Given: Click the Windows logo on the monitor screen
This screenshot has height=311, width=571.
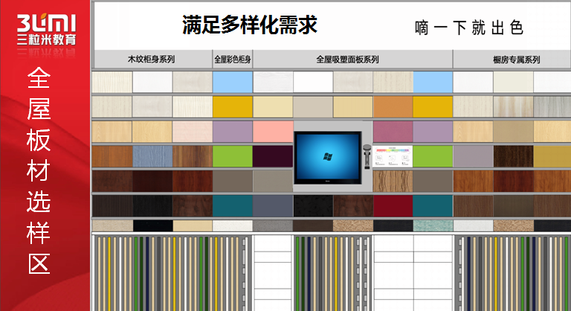Looking at the screenshot, I should point(327,156).
